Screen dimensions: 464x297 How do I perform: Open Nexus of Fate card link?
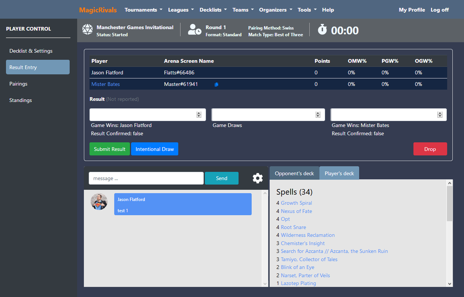click(x=296, y=211)
